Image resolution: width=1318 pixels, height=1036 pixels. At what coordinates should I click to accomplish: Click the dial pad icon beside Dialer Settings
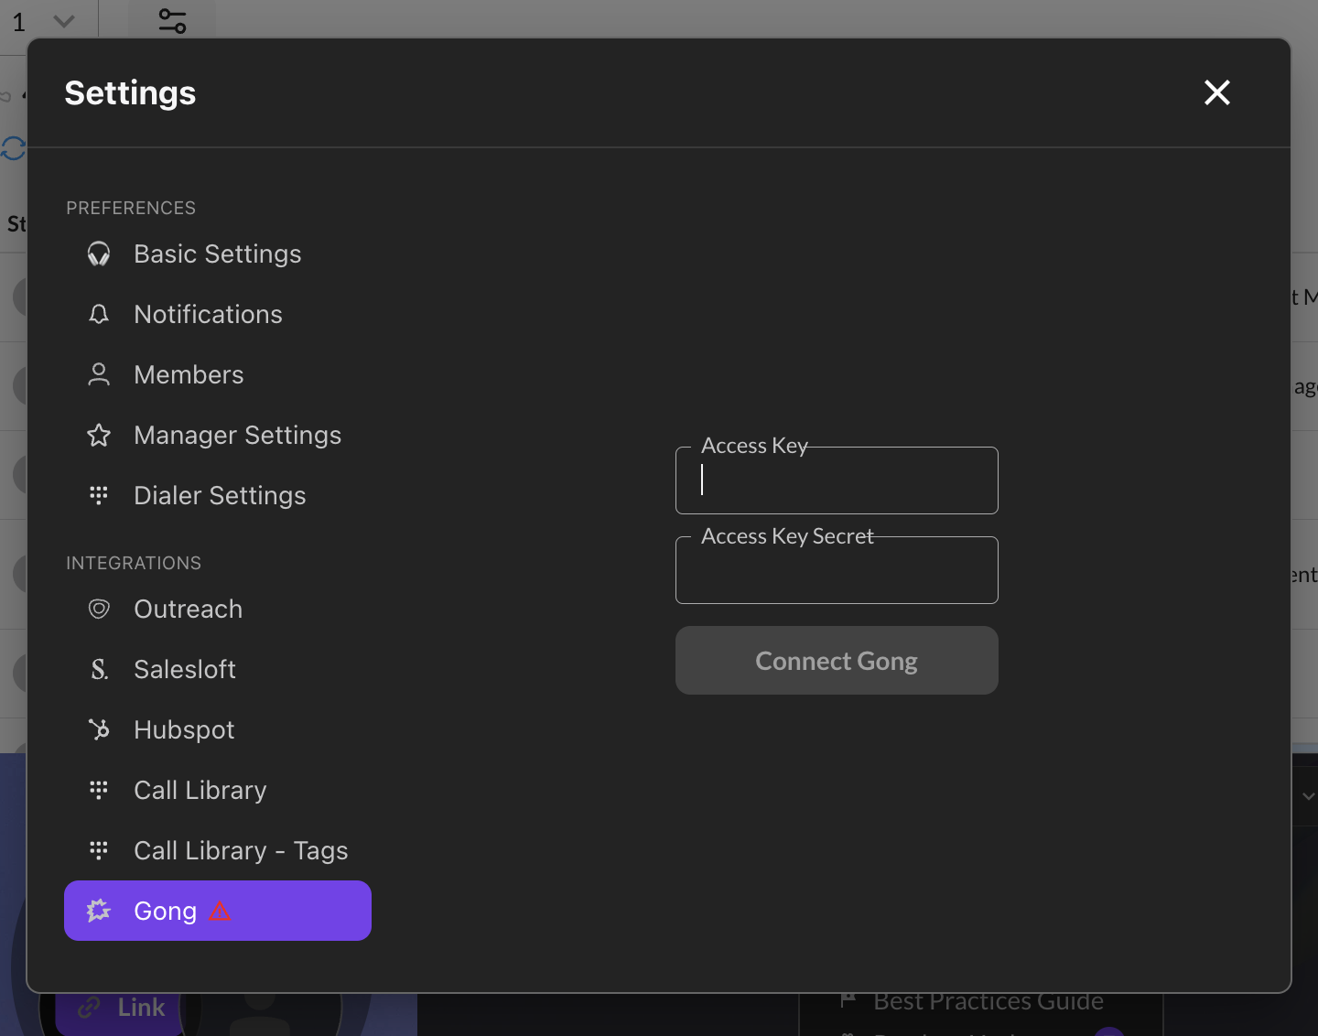tap(99, 495)
